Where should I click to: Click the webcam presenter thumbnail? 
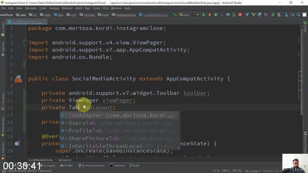tap(295, 163)
